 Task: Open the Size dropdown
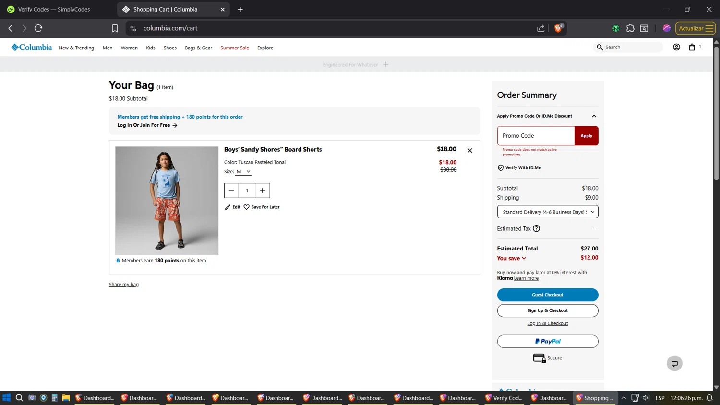point(243,172)
